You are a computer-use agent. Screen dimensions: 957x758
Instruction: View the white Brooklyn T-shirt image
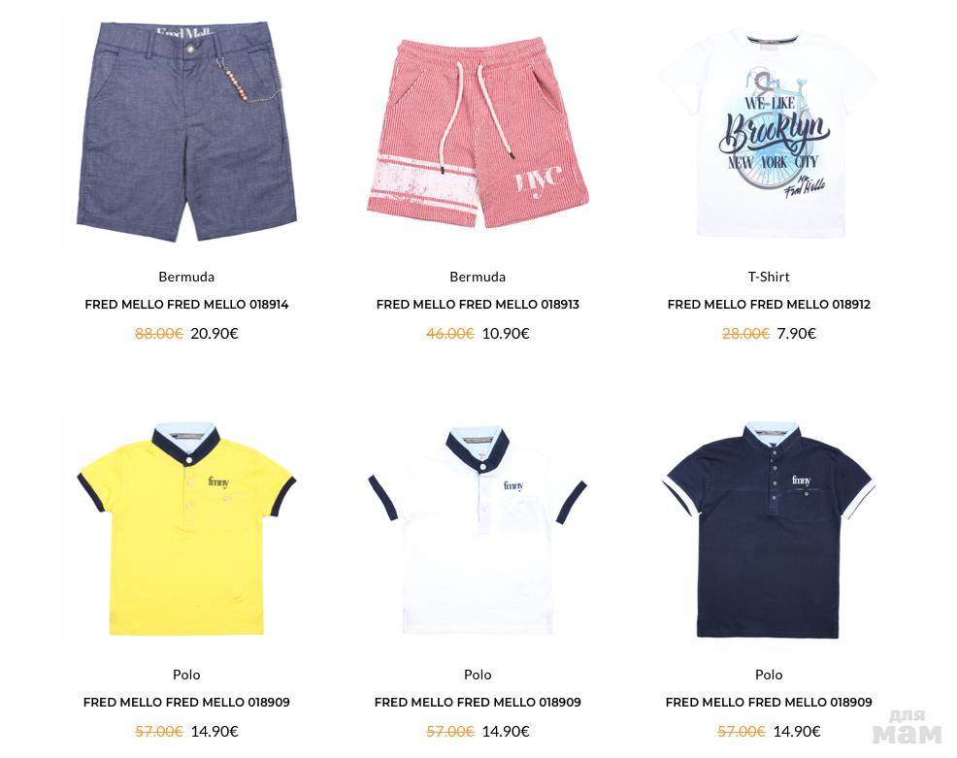click(768, 132)
